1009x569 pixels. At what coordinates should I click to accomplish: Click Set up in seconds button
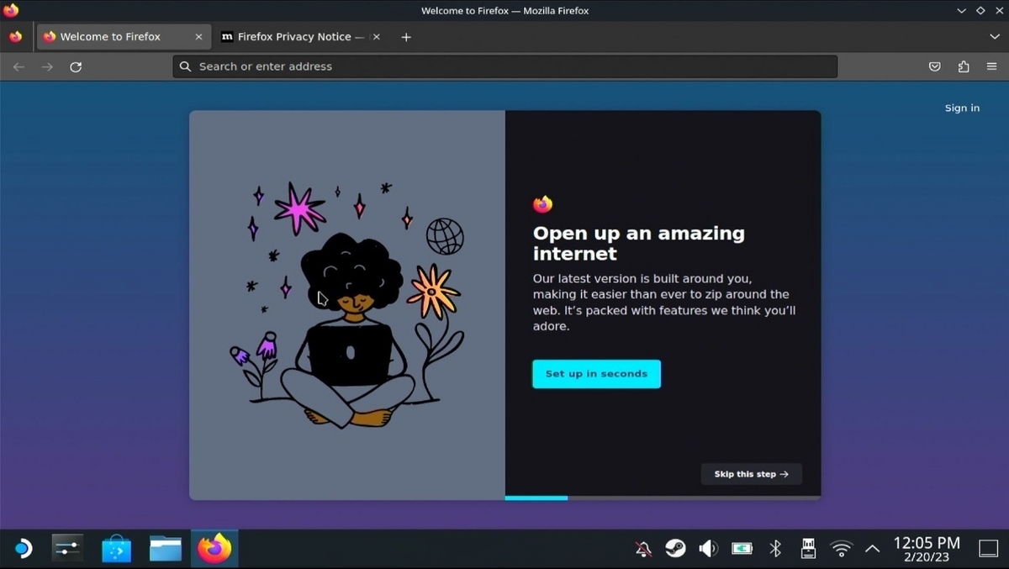pyautogui.click(x=596, y=374)
